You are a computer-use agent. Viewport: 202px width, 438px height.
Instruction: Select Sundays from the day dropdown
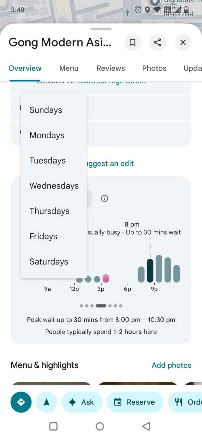tap(46, 110)
